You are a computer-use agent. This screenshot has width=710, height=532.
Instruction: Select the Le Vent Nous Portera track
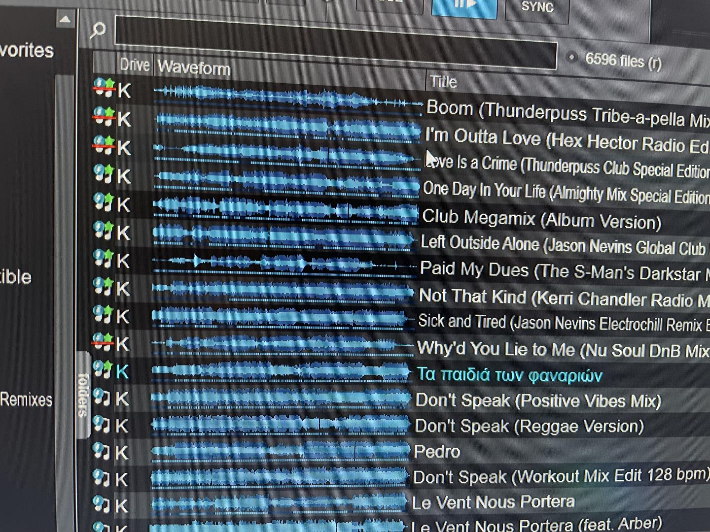(493, 502)
